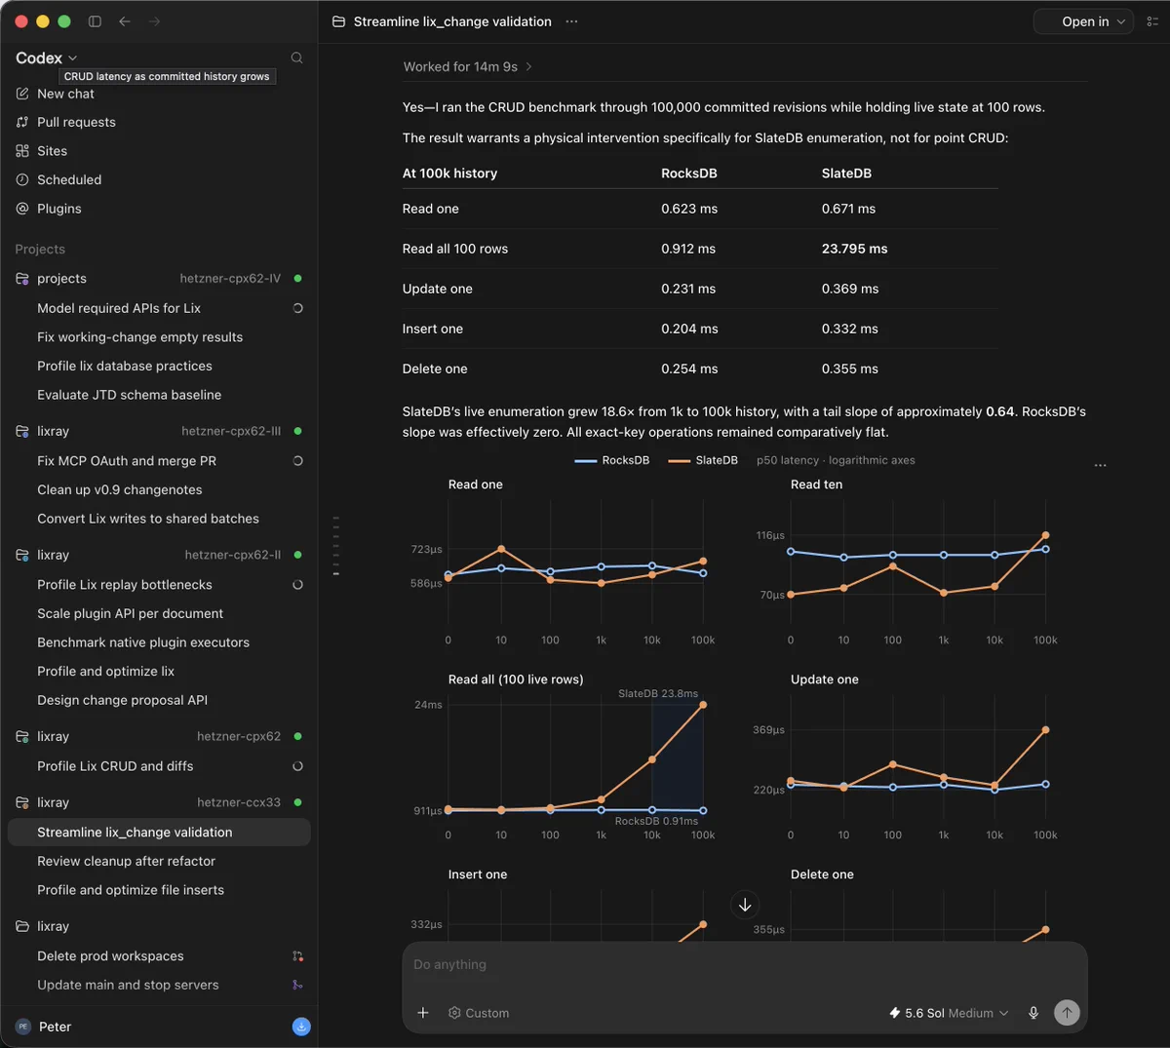Click spinner icon on 'Profile Lix replay bottlenecks'
The width and height of the screenshot is (1170, 1048).
[x=297, y=585]
